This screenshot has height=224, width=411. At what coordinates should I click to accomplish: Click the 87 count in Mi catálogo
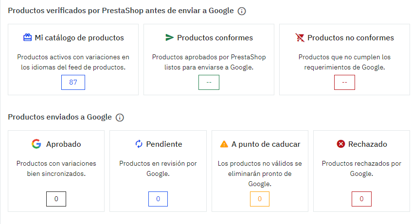click(73, 82)
